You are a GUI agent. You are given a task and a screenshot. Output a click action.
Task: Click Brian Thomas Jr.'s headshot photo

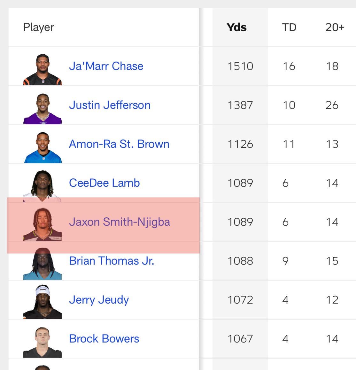[x=43, y=264]
